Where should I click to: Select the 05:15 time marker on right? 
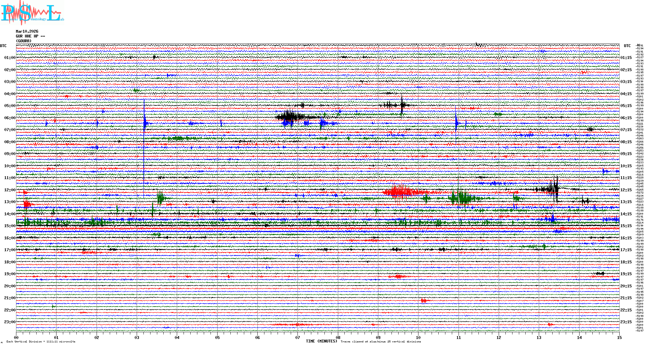pos(626,106)
